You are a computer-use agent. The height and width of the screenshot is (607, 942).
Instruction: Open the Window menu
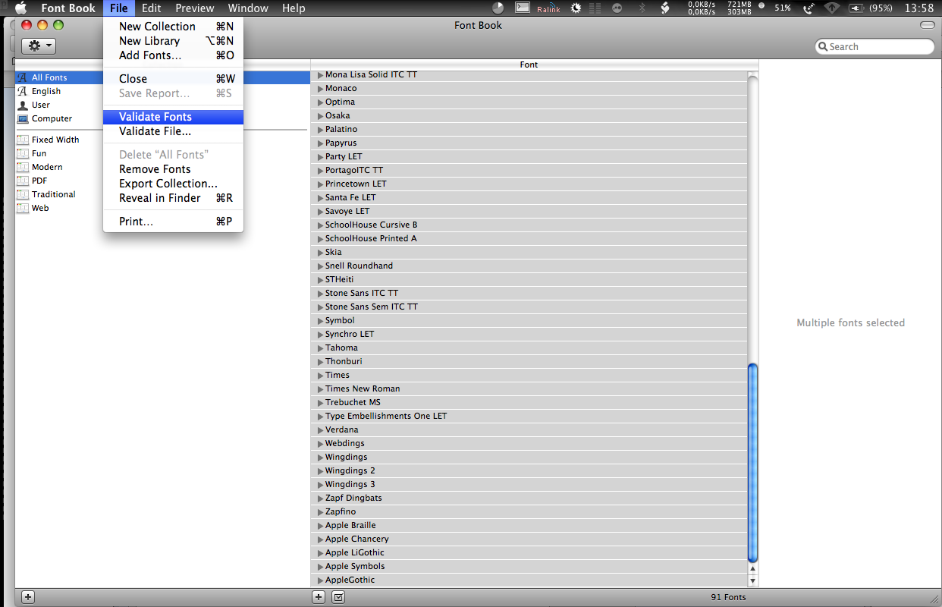(x=248, y=8)
